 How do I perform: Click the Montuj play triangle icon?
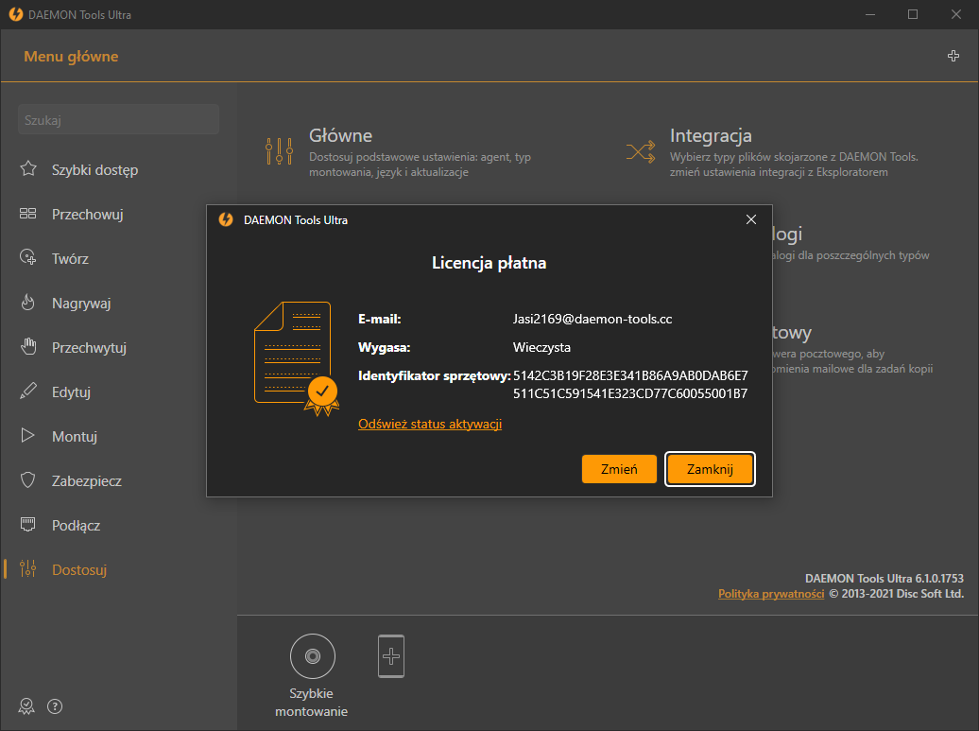tap(28, 435)
